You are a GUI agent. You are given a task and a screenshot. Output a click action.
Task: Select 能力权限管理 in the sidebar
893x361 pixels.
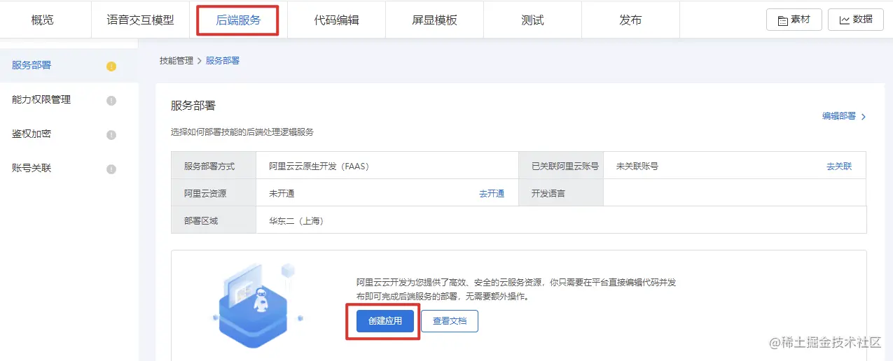coord(69,100)
